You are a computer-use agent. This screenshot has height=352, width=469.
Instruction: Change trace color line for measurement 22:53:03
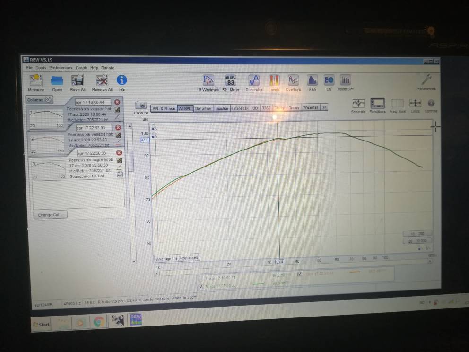pos(119,142)
